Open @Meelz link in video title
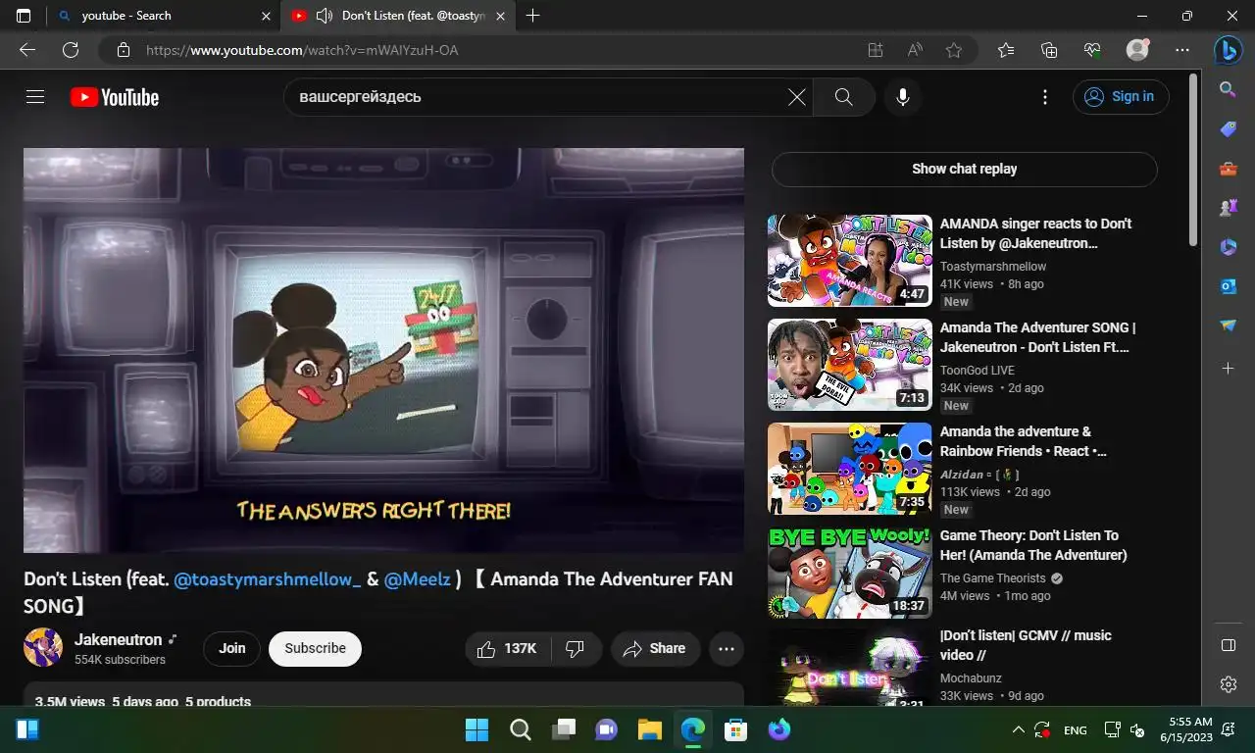This screenshot has height=753, width=1255. 417,579
